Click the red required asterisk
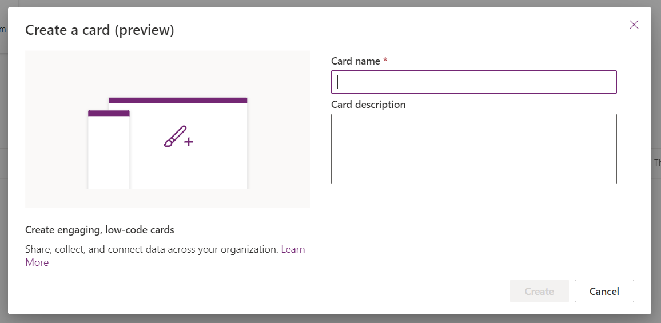661x323 pixels. 385,61
